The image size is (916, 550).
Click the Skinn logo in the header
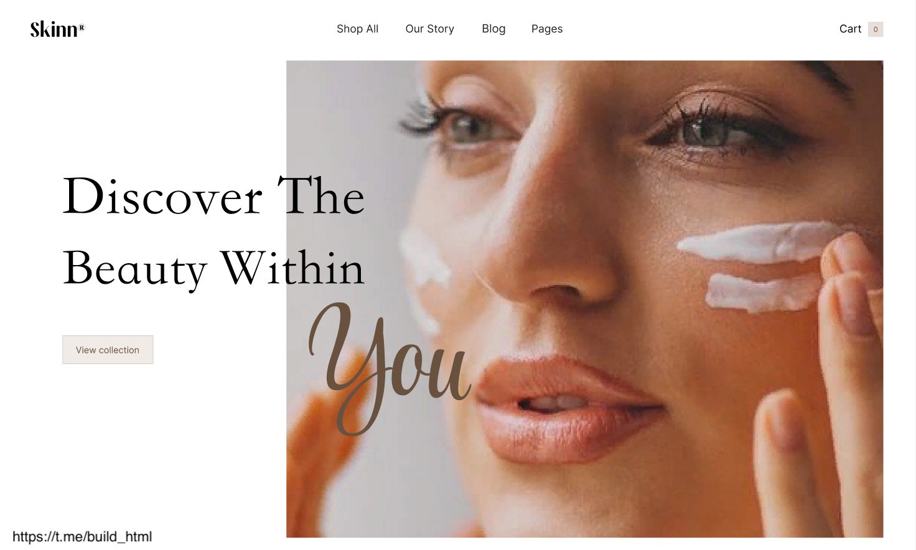pyautogui.click(x=57, y=29)
